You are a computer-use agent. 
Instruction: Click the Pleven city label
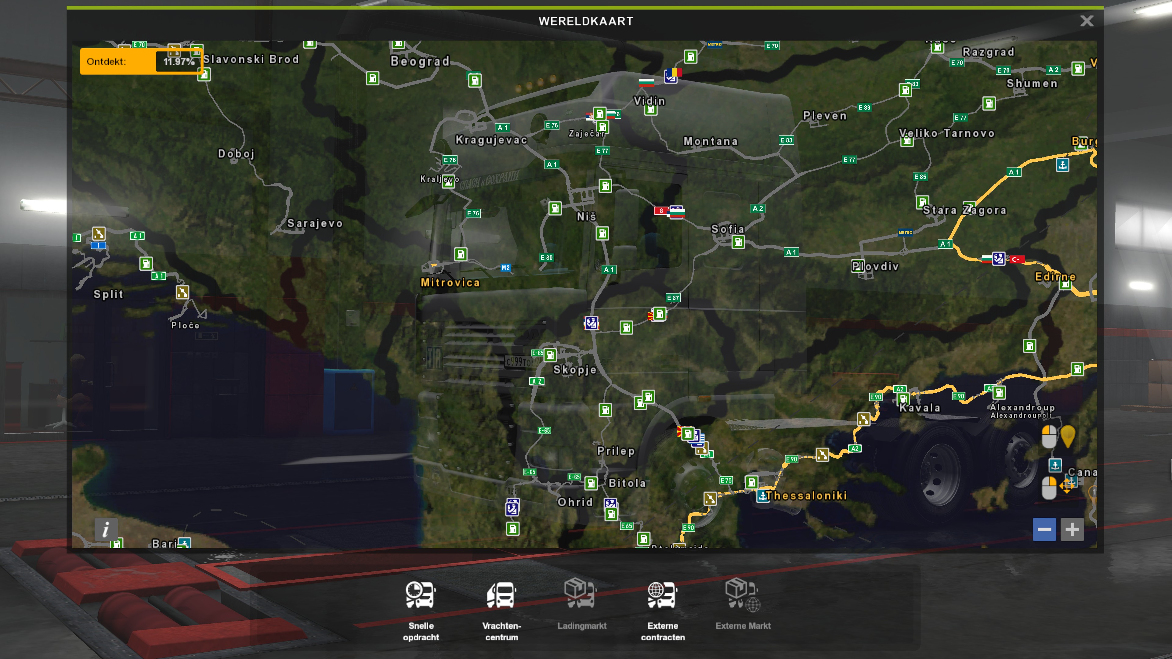click(824, 116)
